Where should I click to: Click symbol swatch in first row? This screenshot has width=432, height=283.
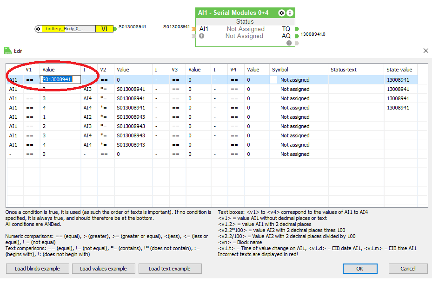coord(273,80)
